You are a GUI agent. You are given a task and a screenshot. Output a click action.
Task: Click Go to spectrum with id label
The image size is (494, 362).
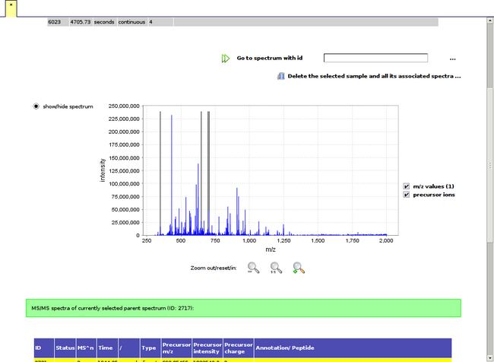coord(269,58)
